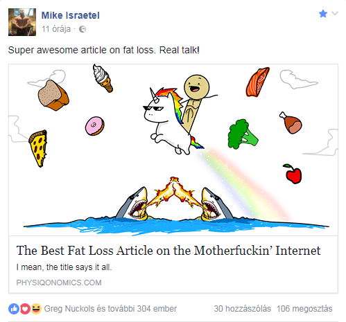Screen dimensions: 346x322
Task: Click the Haha laughing reaction icon
Action: pyautogui.click(x=36, y=309)
